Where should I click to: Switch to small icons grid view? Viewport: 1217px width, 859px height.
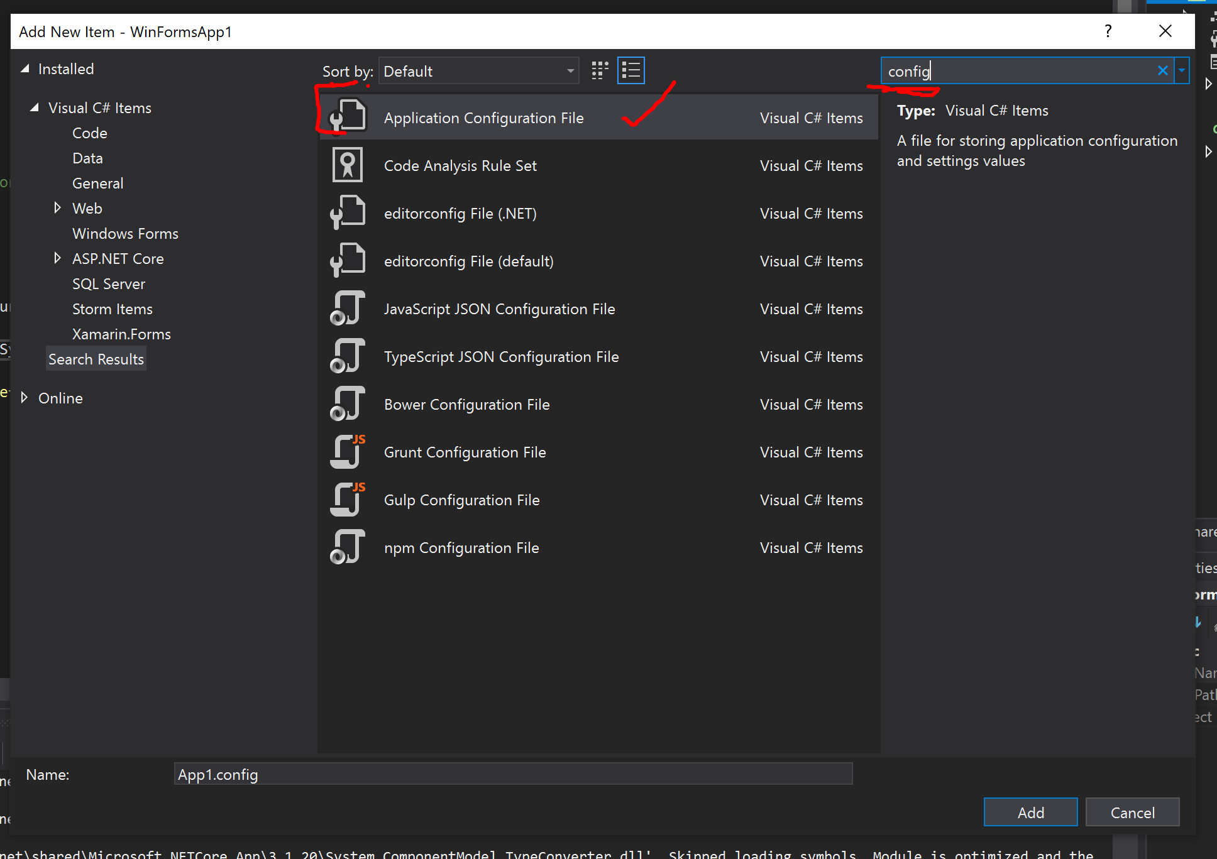tap(600, 70)
